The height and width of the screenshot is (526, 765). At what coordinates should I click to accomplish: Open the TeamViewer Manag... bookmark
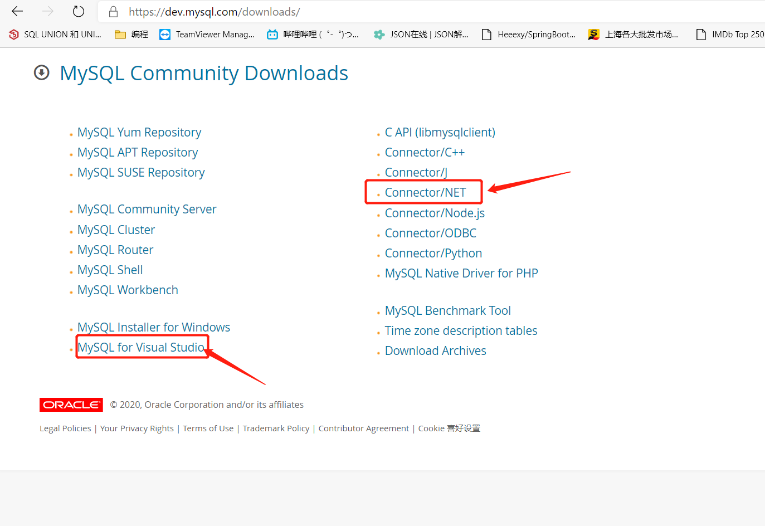(207, 35)
